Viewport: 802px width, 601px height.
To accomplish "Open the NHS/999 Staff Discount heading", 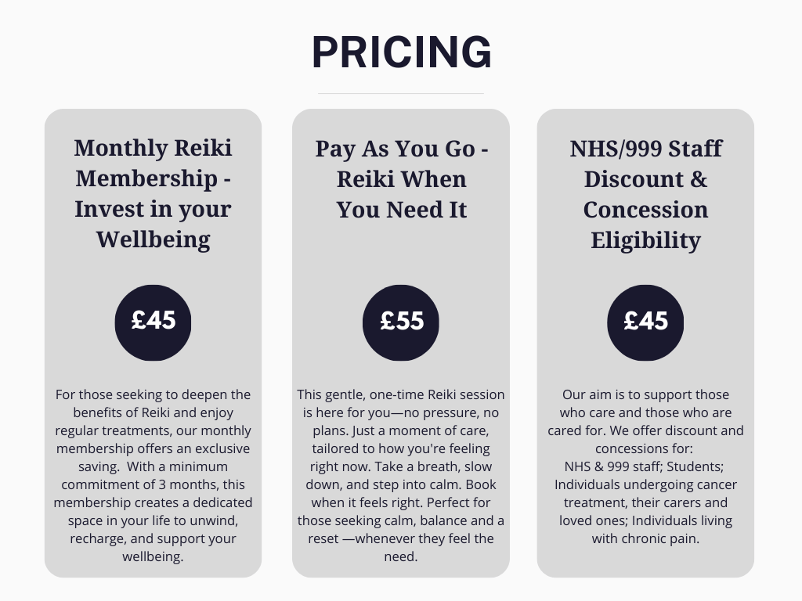I will pos(645,193).
